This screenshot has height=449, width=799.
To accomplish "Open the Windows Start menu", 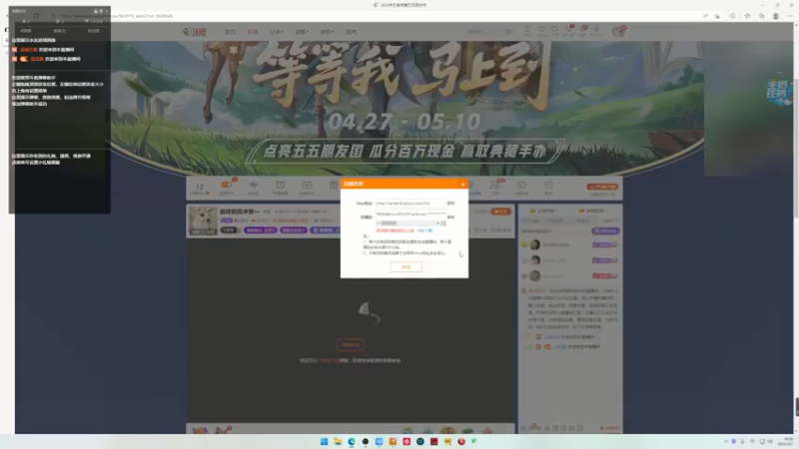I will (324, 441).
